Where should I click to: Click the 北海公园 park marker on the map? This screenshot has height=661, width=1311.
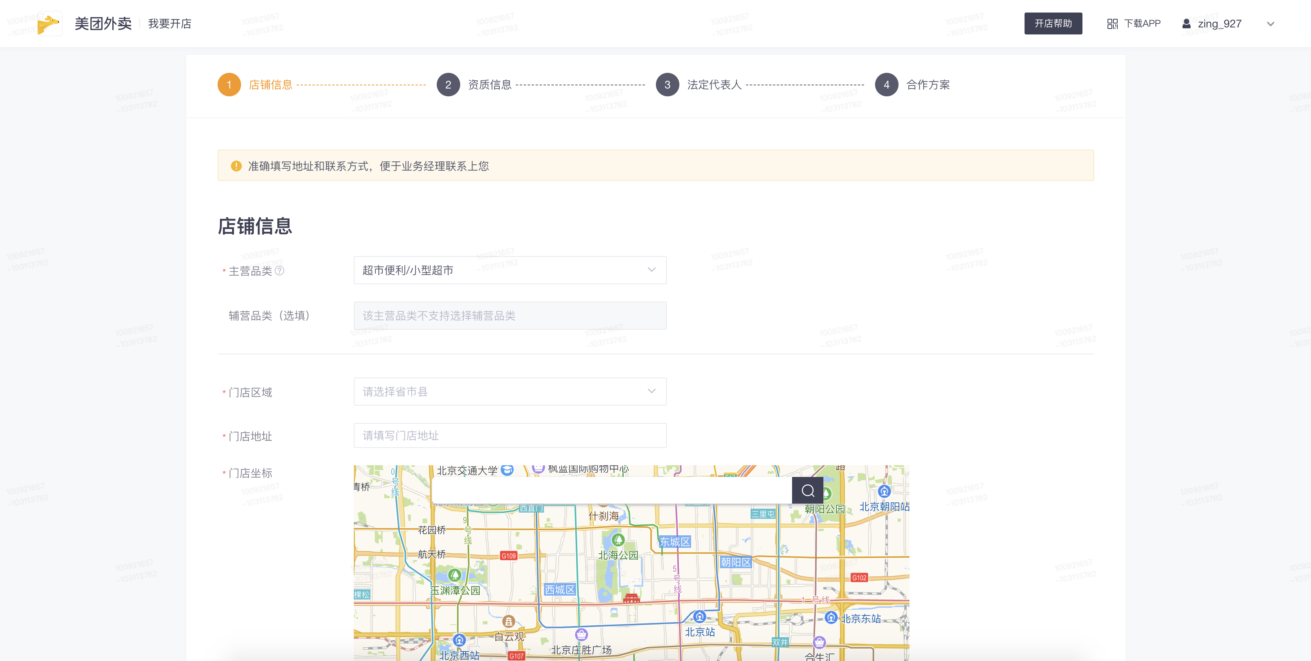click(x=618, y=540)
